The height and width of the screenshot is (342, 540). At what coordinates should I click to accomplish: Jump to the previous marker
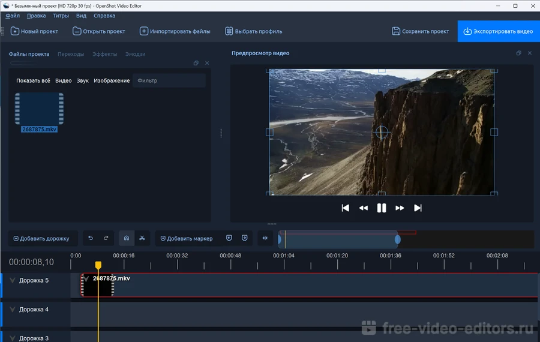point(229,238)
